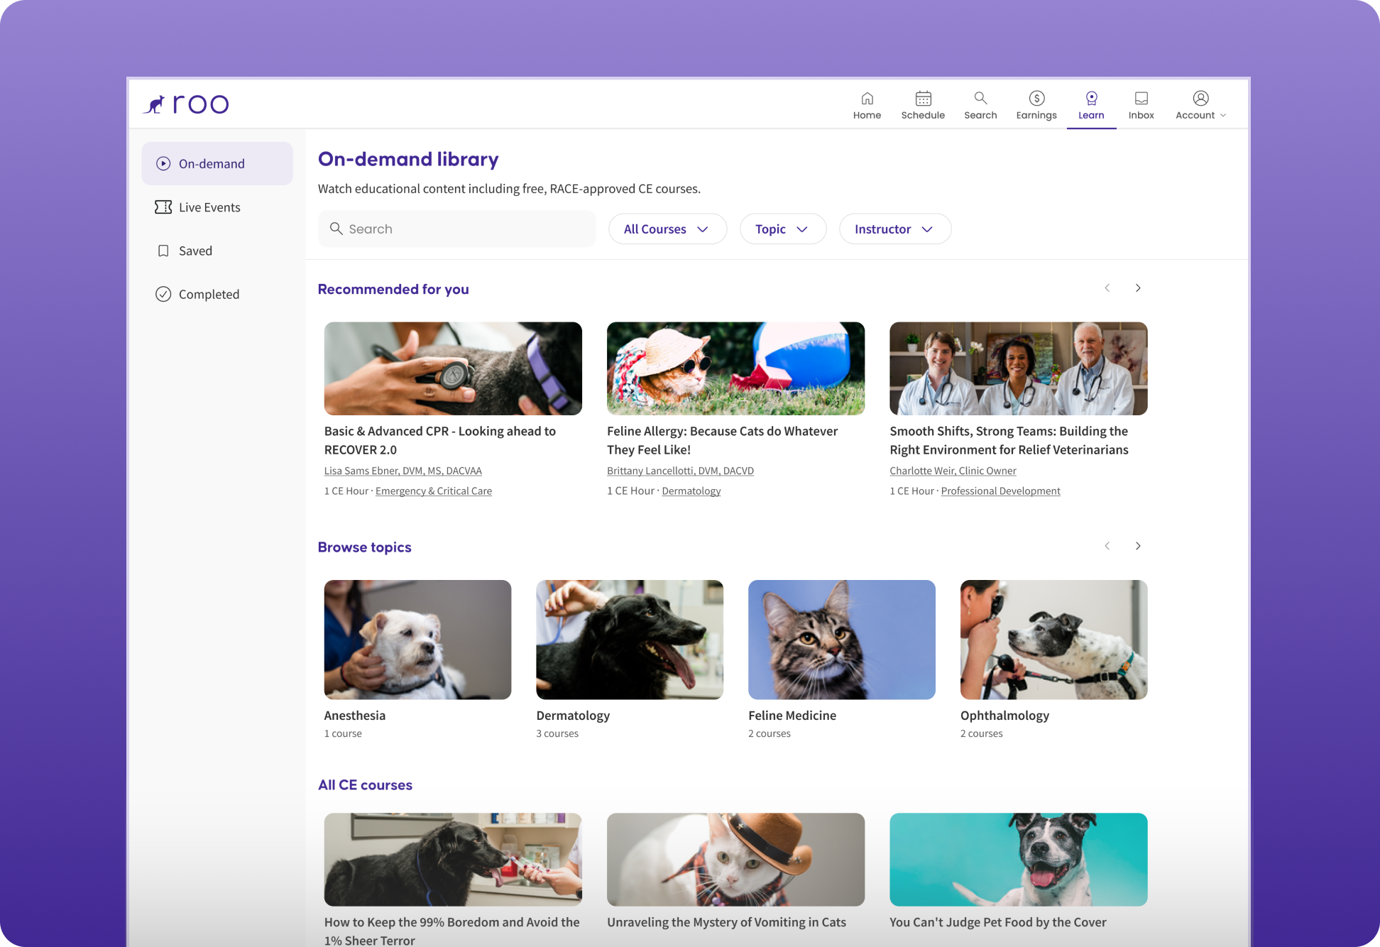The width and height of the screenshot is (1380, 947).
Task: Expand the Account menu chevron
Action: pos(1223,116)
